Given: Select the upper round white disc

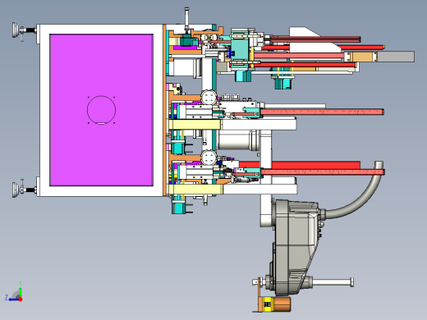Looking at the screenshot, I should point(209,98).
